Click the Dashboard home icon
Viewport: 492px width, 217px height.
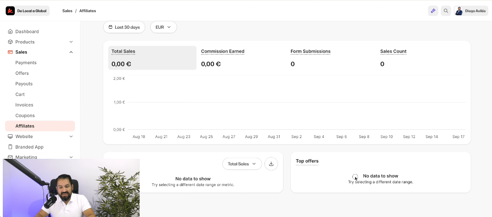[x=11, y=31]
